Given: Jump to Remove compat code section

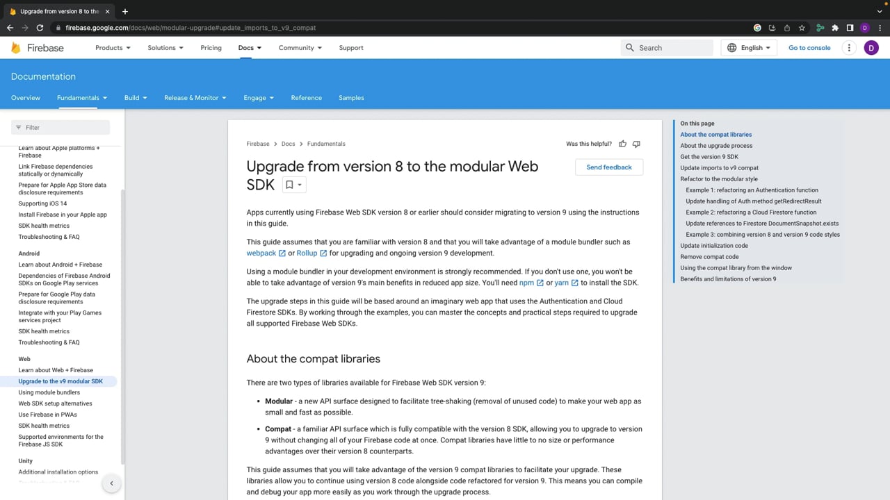Looking at the screenshot, I should click(709, 257).
